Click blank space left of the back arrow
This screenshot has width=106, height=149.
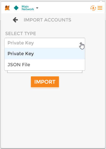(7, 20)
